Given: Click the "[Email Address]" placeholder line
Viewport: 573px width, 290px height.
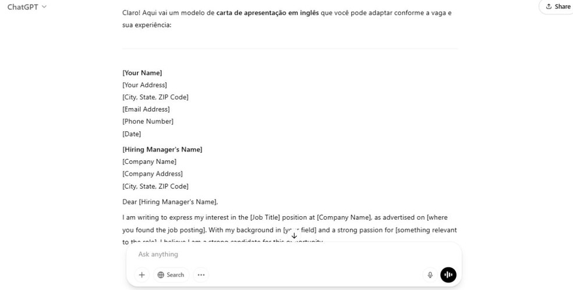Looking at the screenshot, I should 146,109.
